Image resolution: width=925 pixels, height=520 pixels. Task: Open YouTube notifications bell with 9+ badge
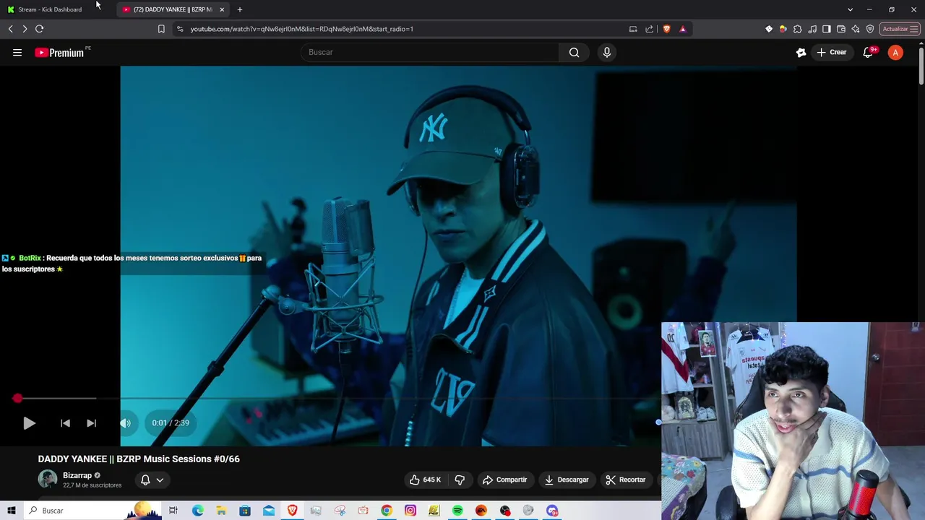868,52
